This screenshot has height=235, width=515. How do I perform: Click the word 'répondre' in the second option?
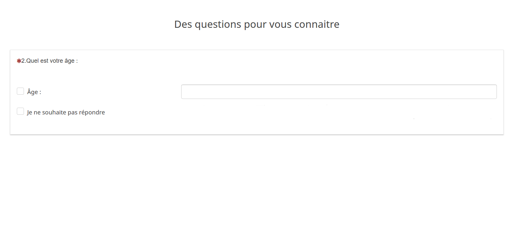[92, 112]
